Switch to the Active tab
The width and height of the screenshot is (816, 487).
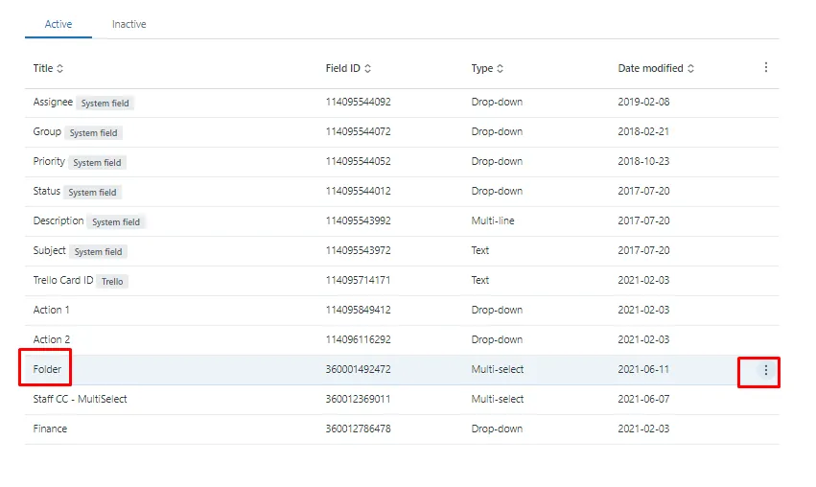pyautogui.click(x=58, y=24)
